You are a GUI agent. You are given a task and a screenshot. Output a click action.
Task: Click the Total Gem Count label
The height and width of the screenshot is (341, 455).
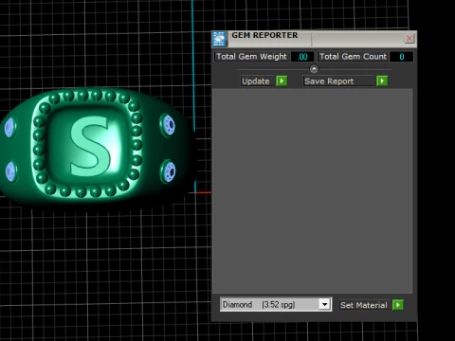353,57
